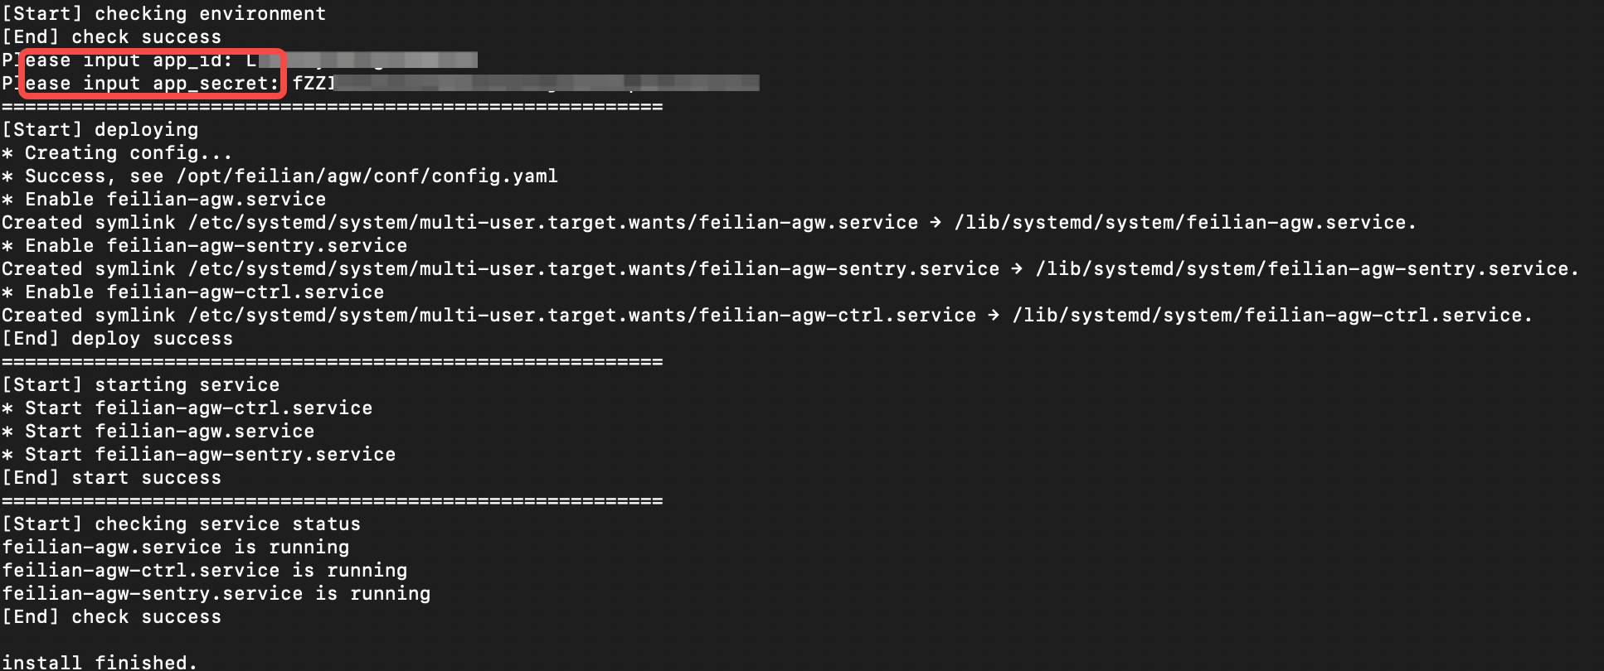This screenshot has height=671, width=1604.
Task: Click '[End] deploy success' line
Action: pyautogui.click(x=118, y=339)
